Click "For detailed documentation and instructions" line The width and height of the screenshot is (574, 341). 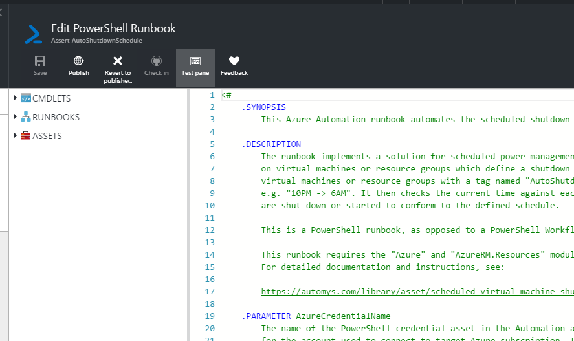click(382, 267)
